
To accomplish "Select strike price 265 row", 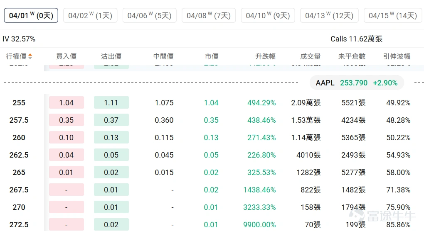I will tap(212, 172).
